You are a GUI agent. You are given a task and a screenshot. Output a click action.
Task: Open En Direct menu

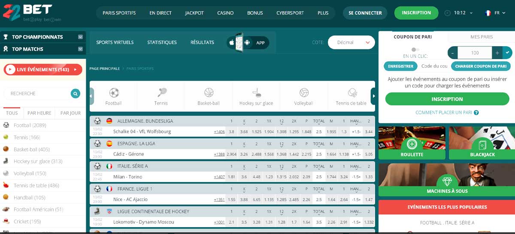(x=161, y=13)
